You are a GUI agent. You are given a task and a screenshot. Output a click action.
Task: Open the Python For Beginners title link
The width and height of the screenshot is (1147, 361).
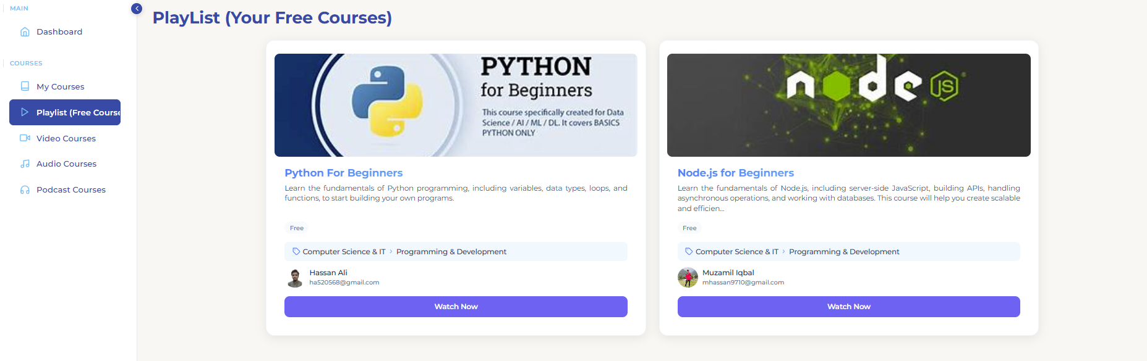343,173
